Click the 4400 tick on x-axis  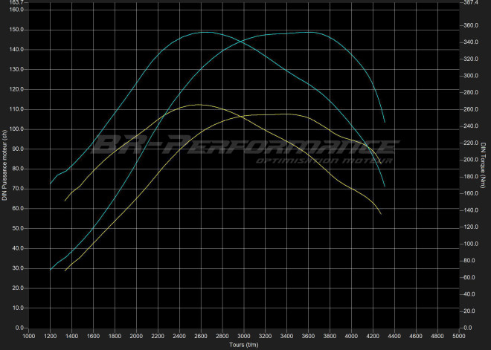[x=394, y=337]
